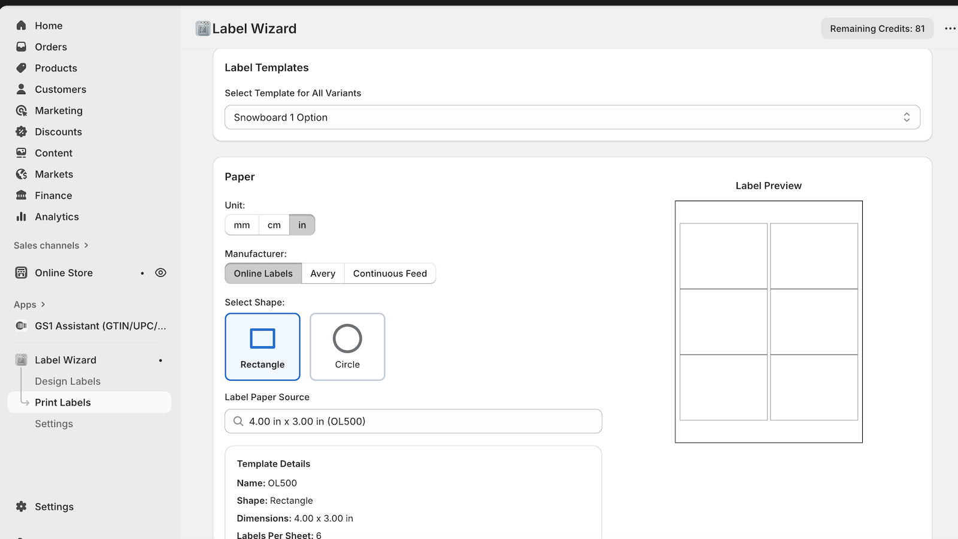This screenshot has height=539, width=958.
Task: Select the Orders icon in sidebar
Action: [21, 47]
